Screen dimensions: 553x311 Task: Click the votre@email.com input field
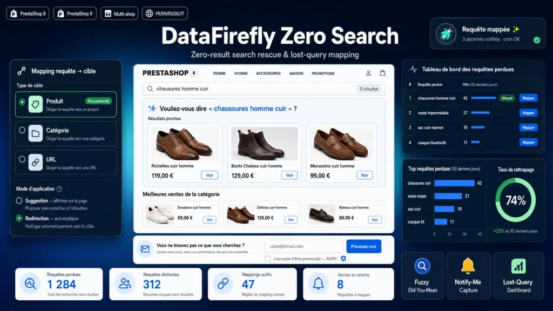pyautogui.click(x=304, y=246)
